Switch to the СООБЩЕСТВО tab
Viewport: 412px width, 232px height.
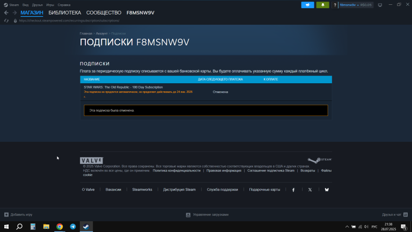tap(104, 13)
